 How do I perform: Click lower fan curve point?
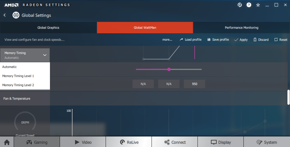(245, 132)
